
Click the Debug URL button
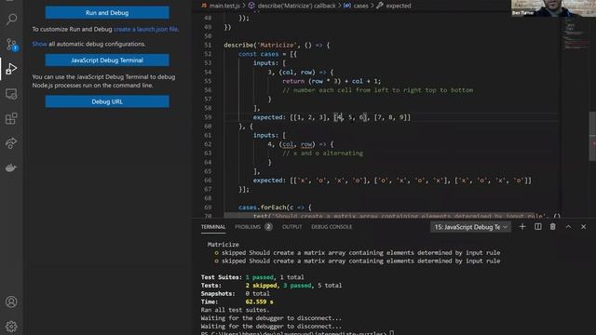[x=107, y=101]
